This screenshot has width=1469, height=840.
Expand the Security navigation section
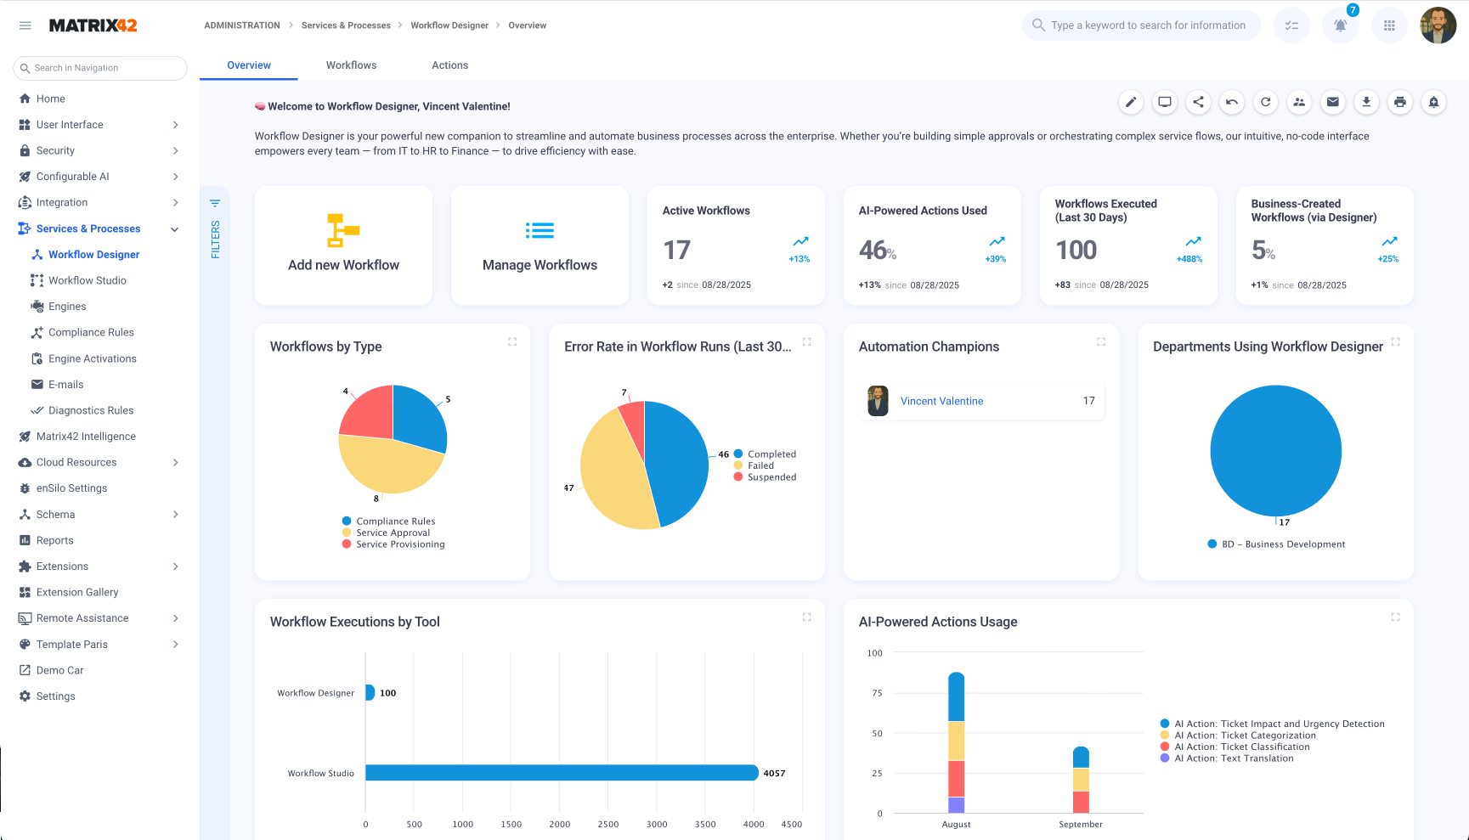click(x=56, y=150)
